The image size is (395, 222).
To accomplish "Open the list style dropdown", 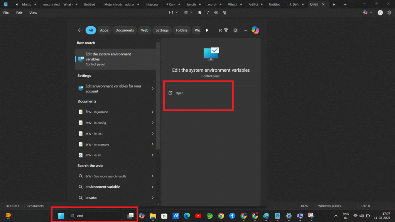I will point(188,13).
